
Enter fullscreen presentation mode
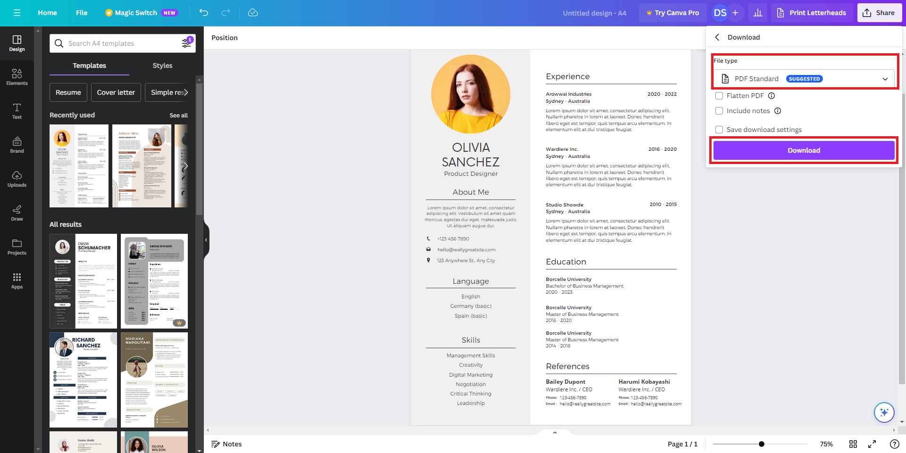(872, 444)
